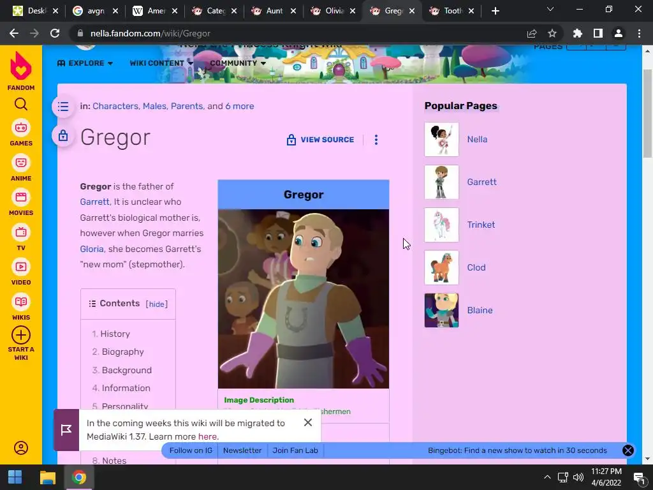Screen dimensions: 653x490
Task: Open the table of contents list icon
Action: pyautogui.click(x=63, y=107)
